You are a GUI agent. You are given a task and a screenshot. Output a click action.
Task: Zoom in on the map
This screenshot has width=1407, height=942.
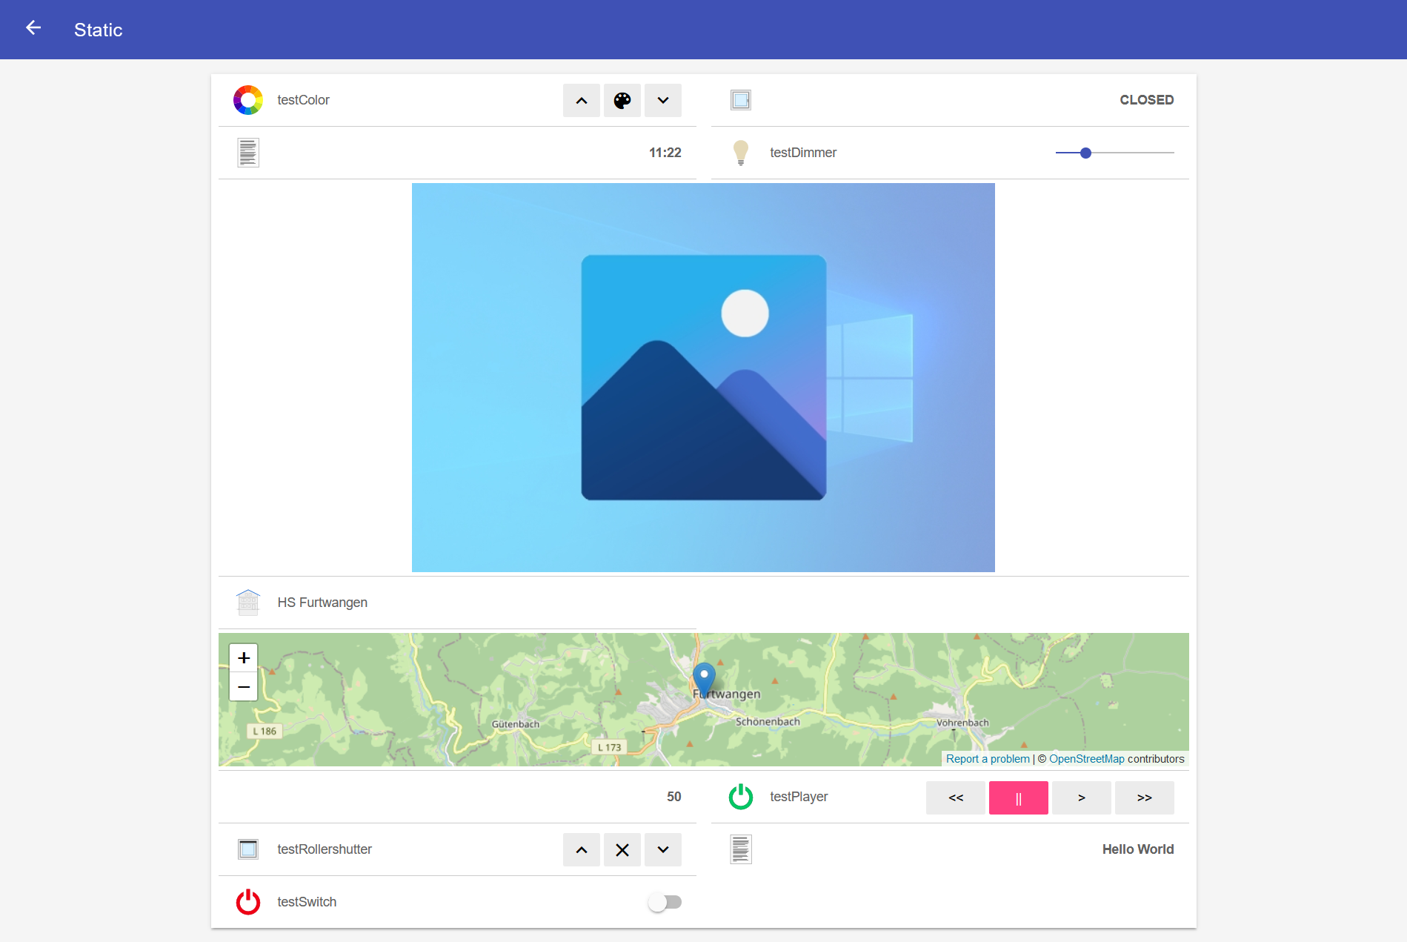(244, 658)
